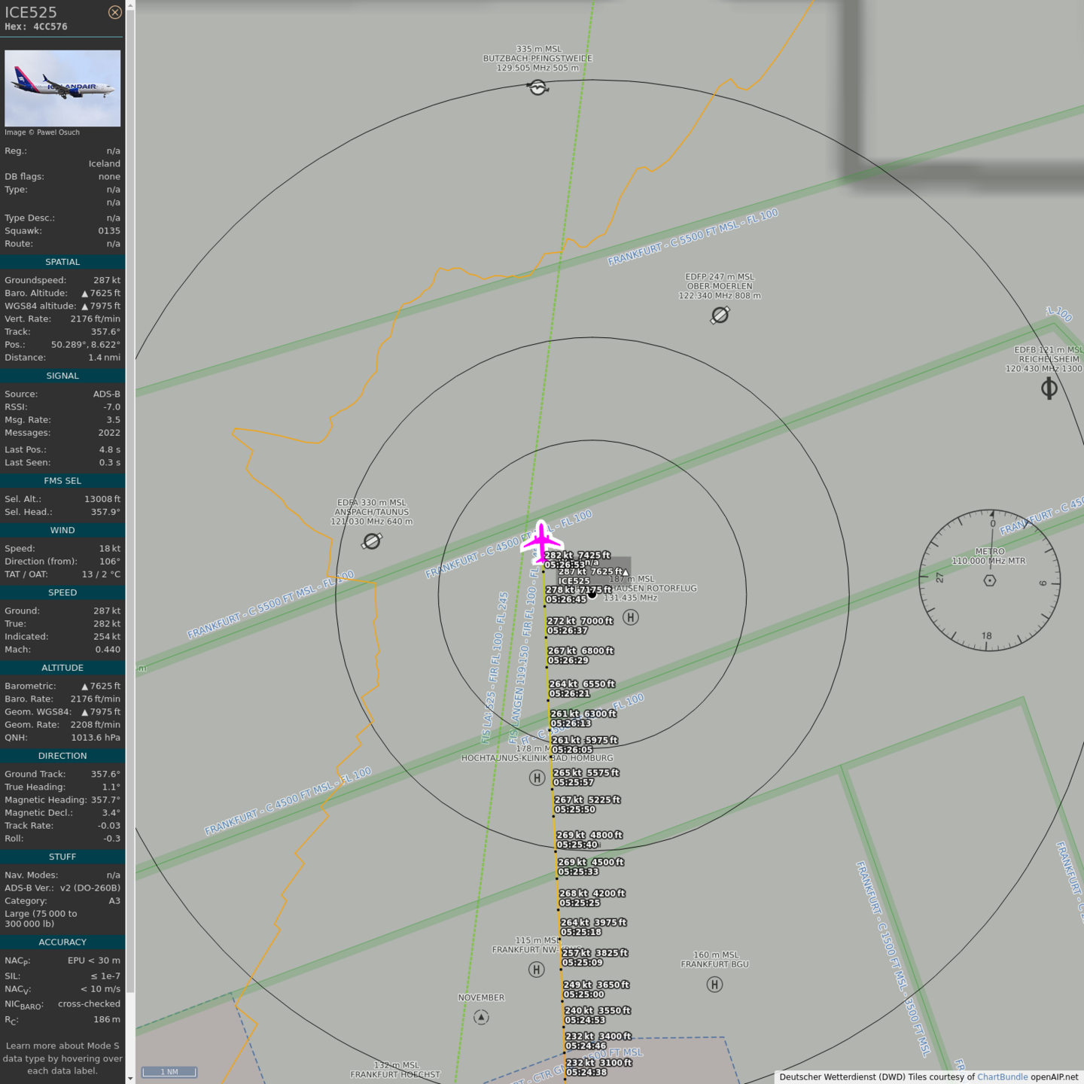Click the Ober-Moerlen EDFP airfield symbol
This screenshot has width=1084, height=1084.
click(x=720, y=315)
